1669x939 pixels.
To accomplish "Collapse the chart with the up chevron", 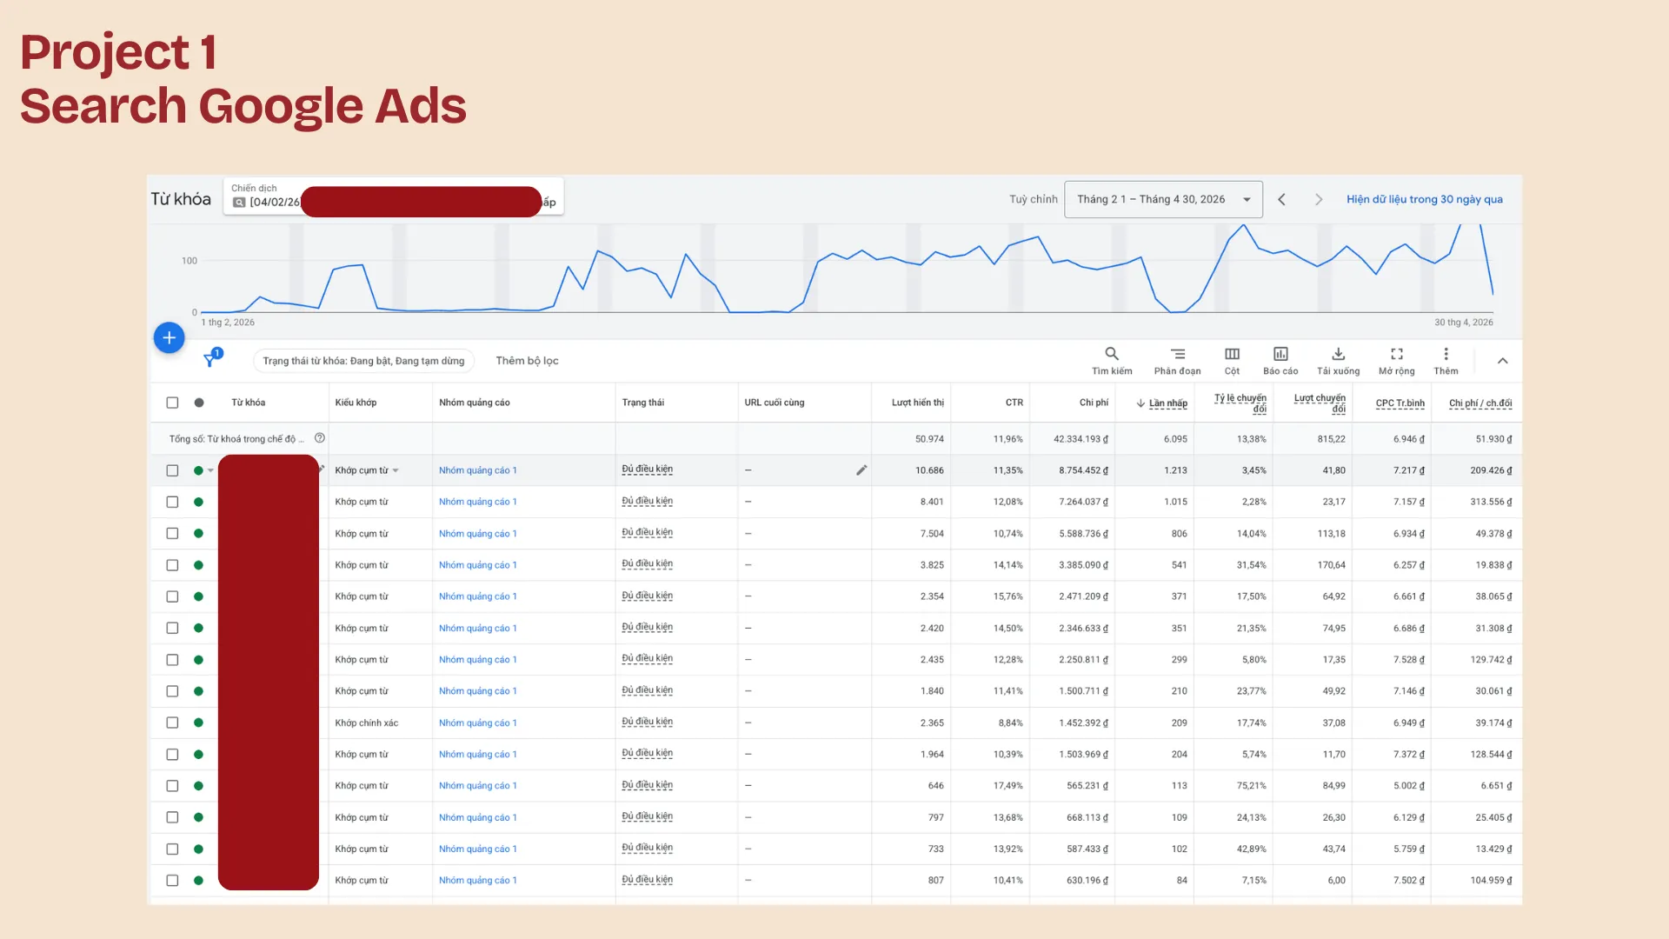I will [1502, 361].
